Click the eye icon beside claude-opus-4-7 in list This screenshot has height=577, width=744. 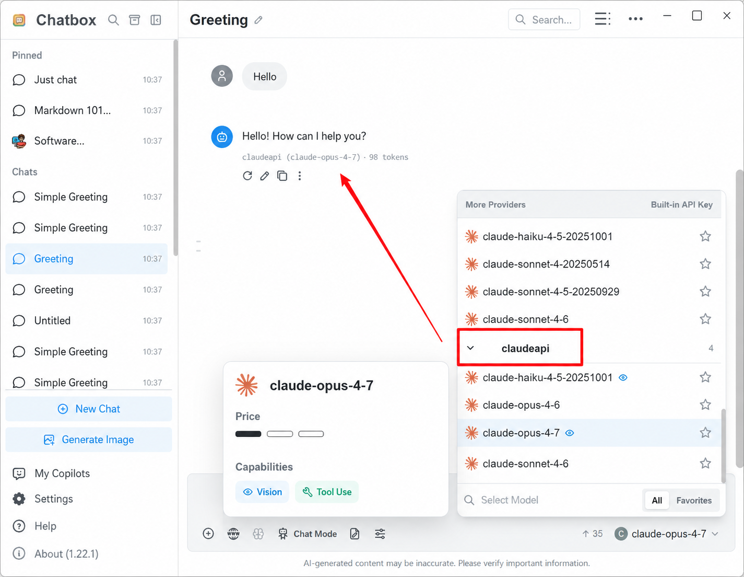click(570, 433)
